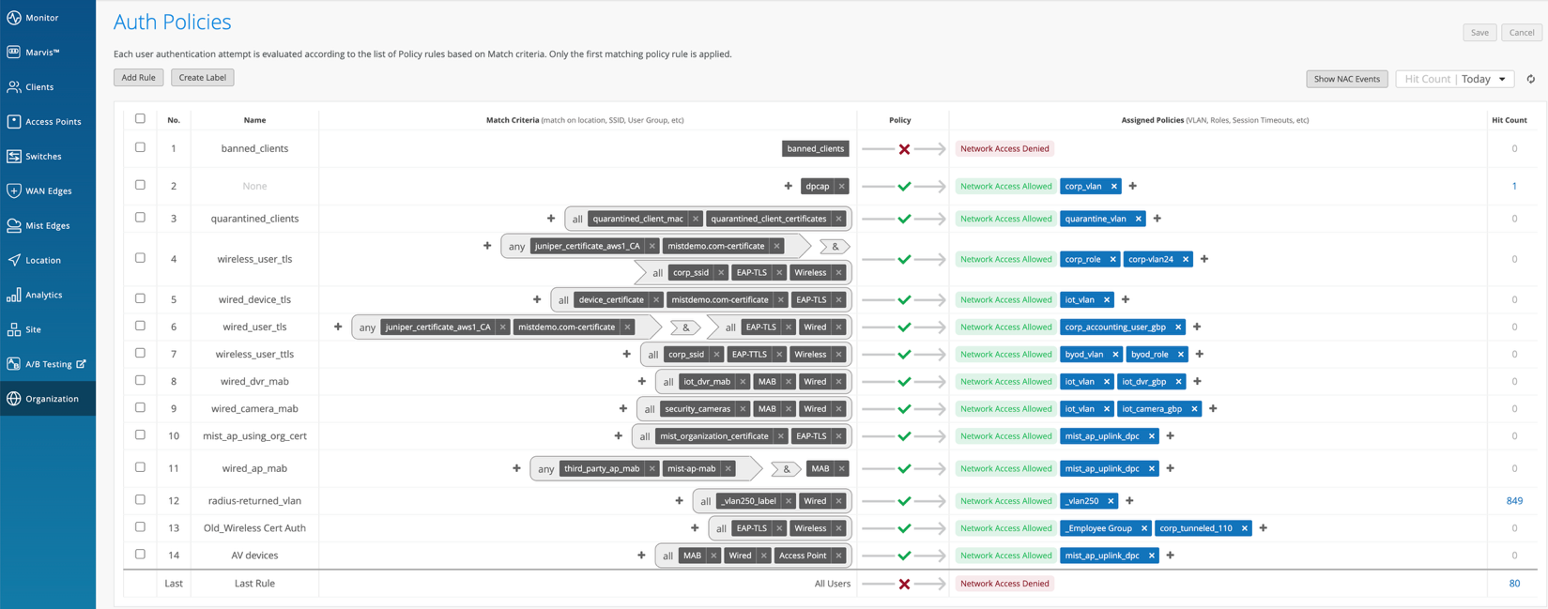Add match criteria to quarantined_clients rule
This screenshot has height=609, width=1548.
[551, 219]
